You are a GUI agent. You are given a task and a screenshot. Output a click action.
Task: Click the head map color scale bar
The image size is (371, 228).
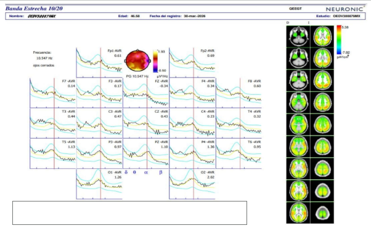155,61
